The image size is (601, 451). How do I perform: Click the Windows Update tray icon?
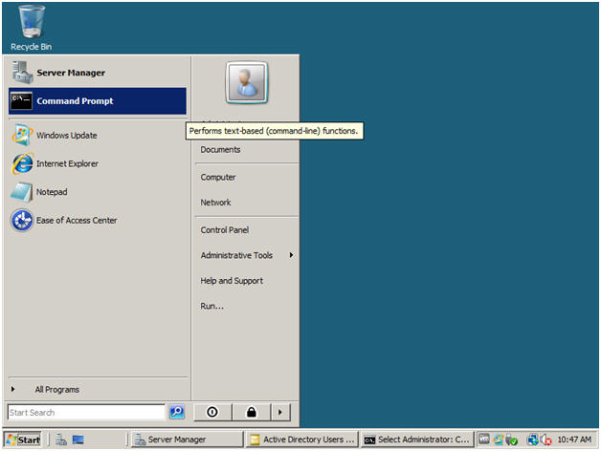point(498,440)
